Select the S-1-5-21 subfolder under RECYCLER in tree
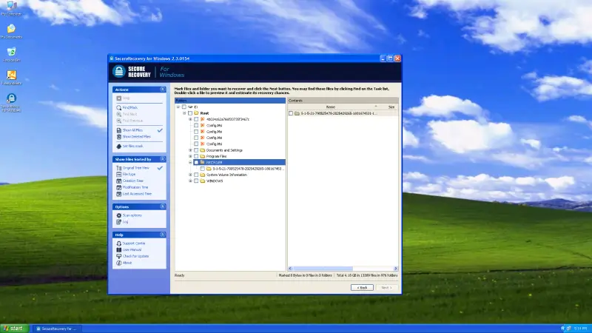Image resolution: width=592 pixels, height=333 pixels. tap(248, 169)
